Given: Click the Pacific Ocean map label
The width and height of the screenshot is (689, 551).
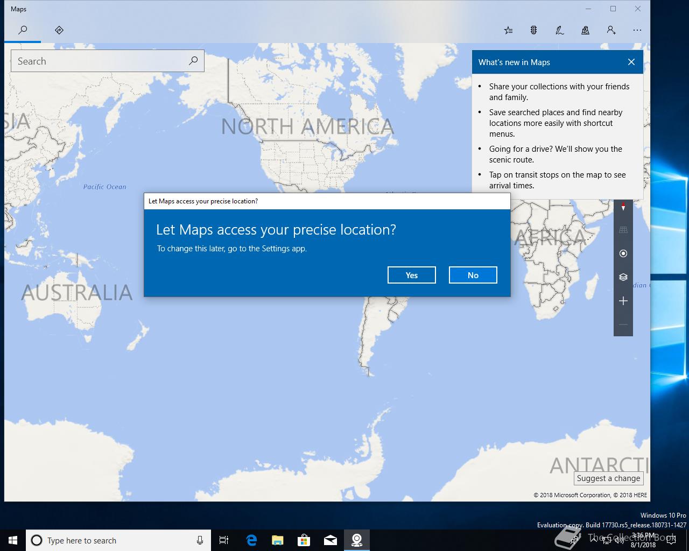Looking at the screenshot, I should (x=104, y=187).
